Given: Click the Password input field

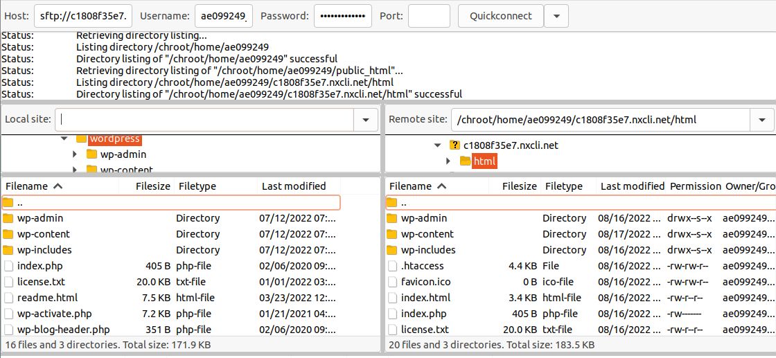Looking at the screenshot, I should coord(343,16).
